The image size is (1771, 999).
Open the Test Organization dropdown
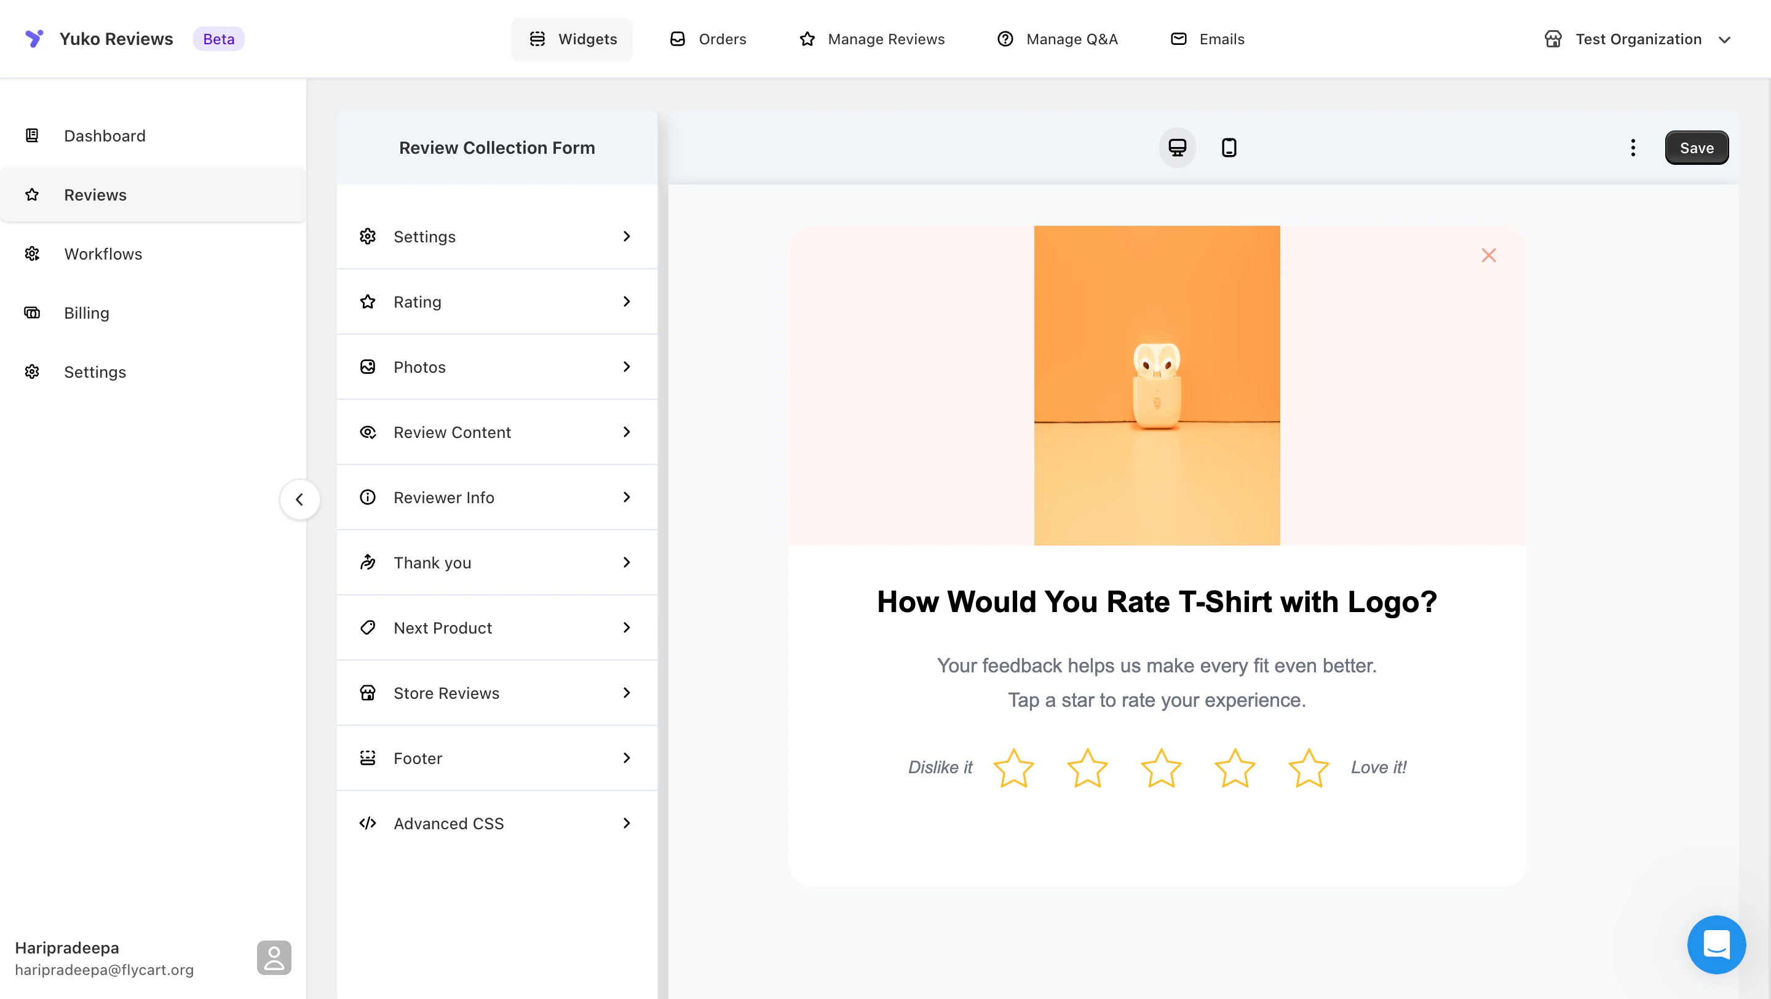[x=1638, y=39]
